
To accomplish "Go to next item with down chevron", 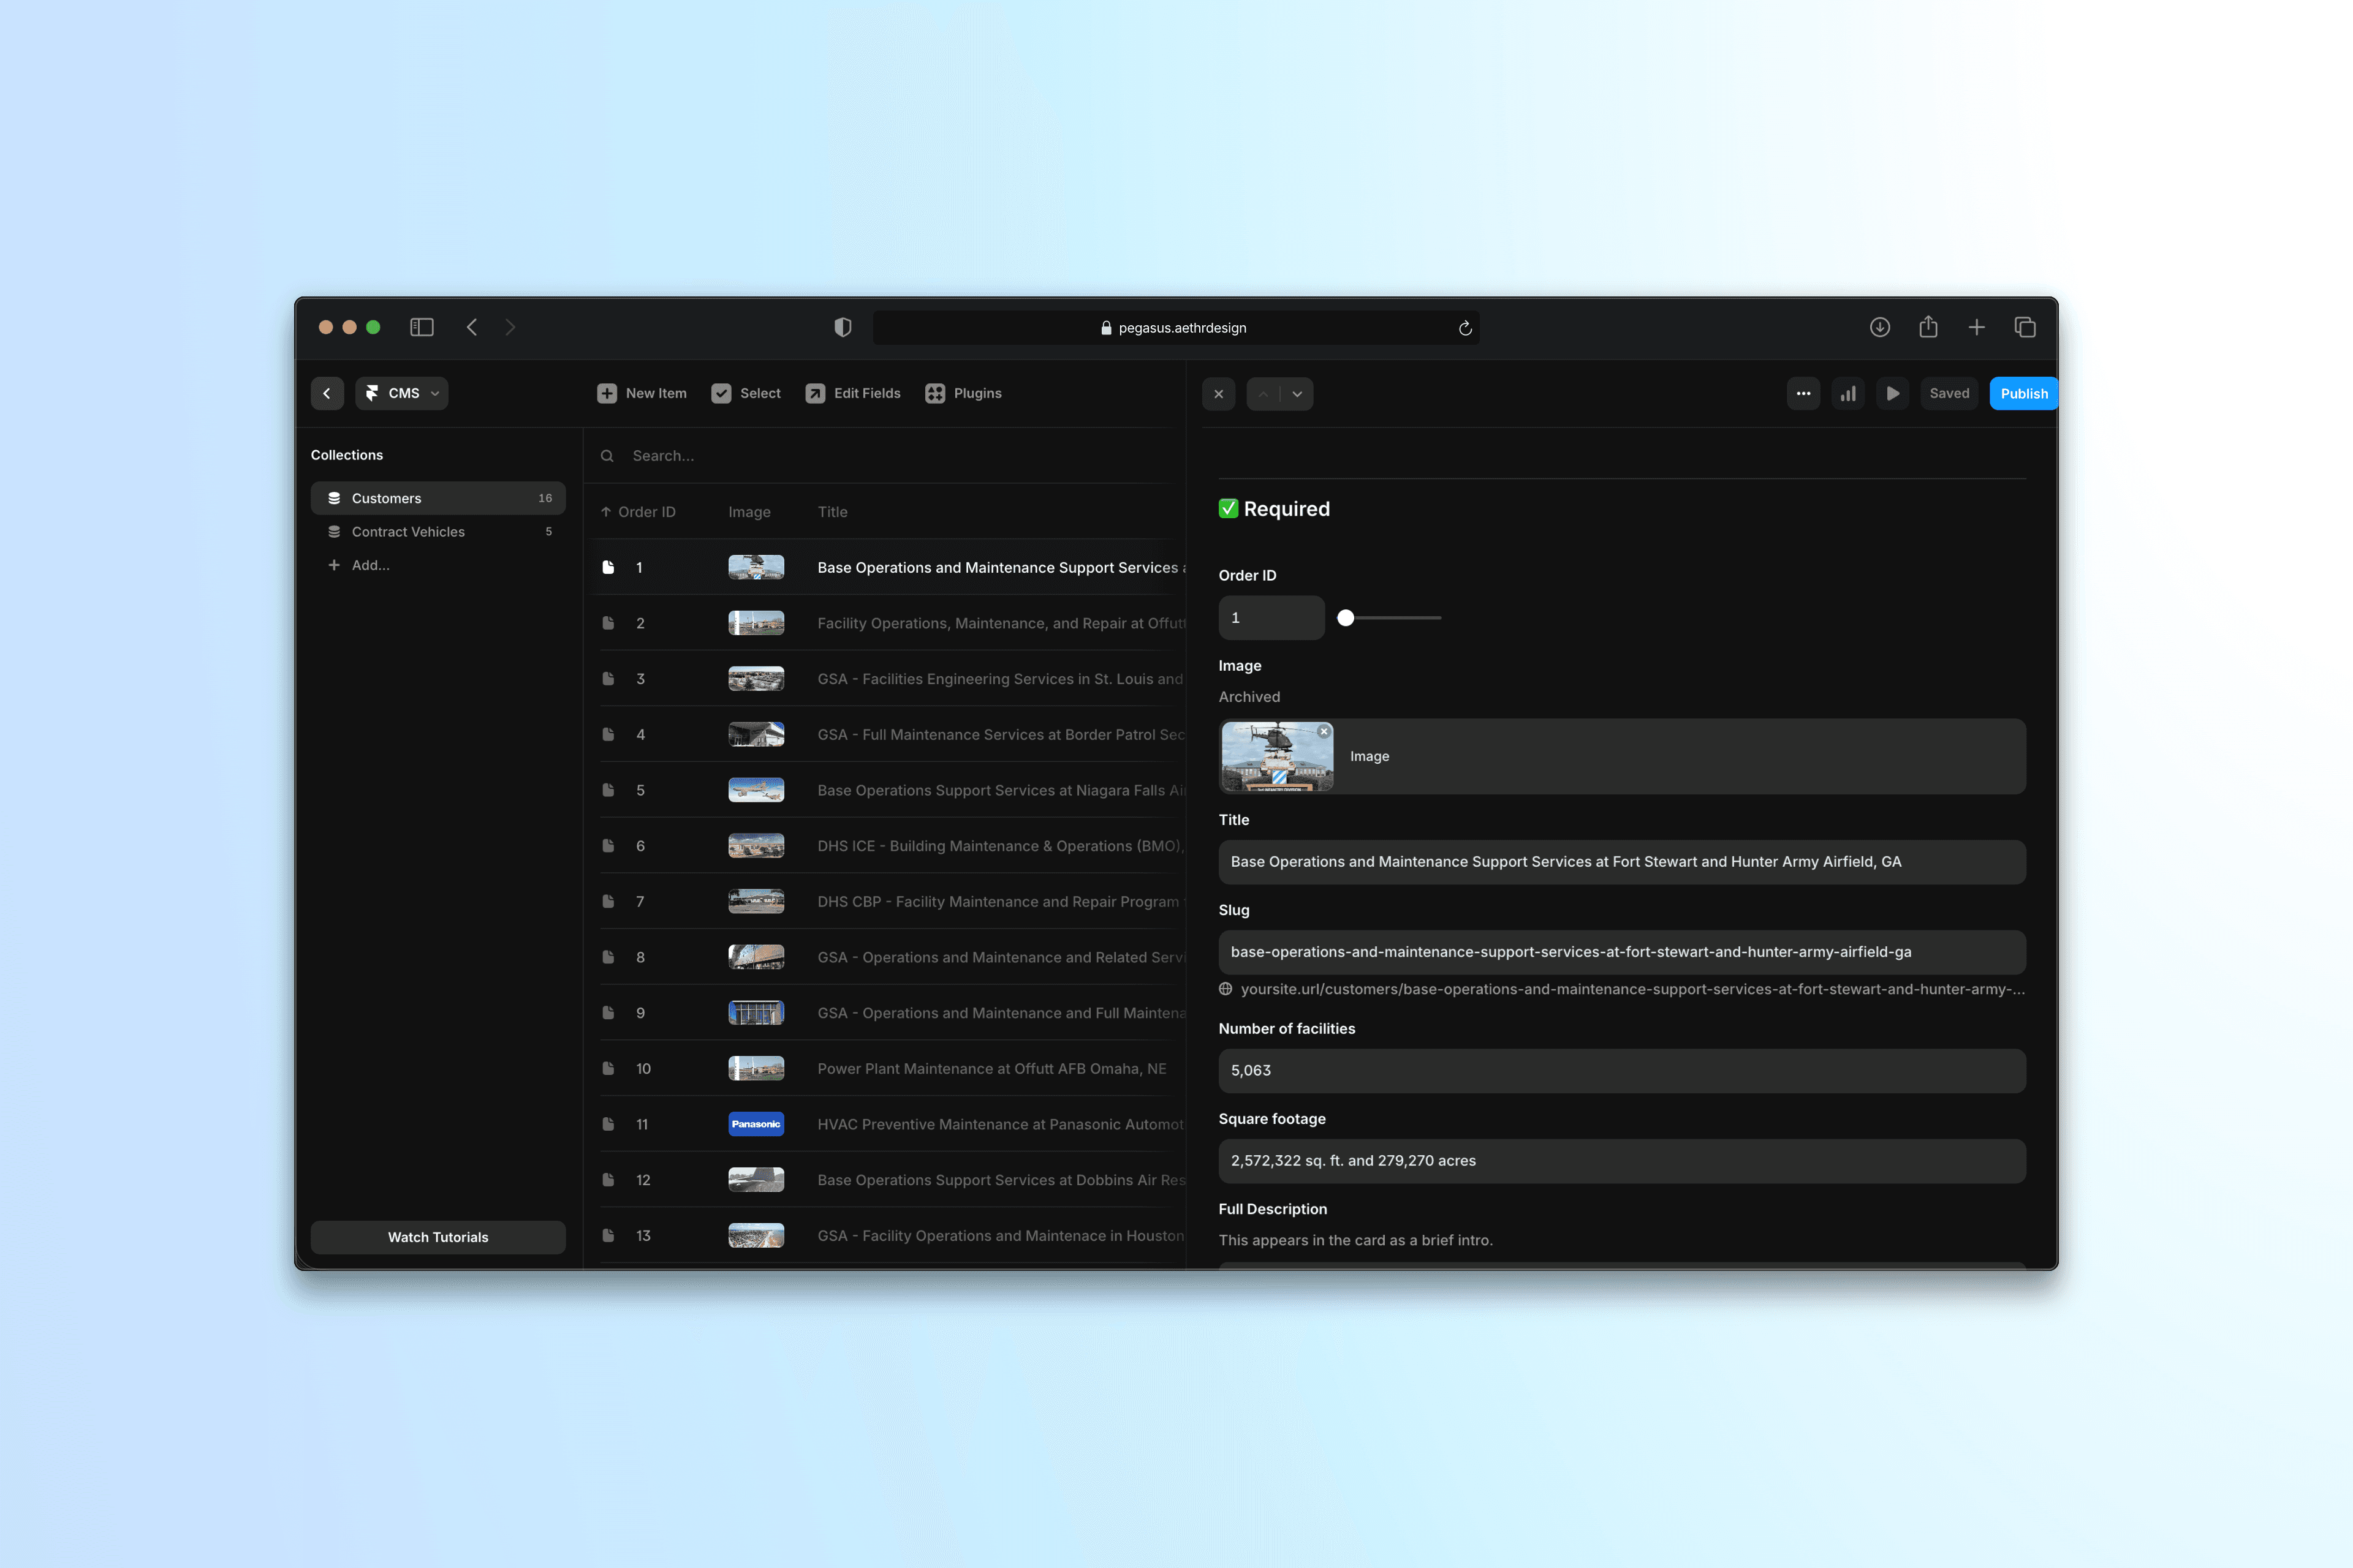I will pyautogui.click(x=1297, y=394).
